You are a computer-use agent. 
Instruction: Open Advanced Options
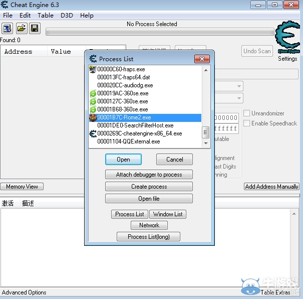coord(24,292)
